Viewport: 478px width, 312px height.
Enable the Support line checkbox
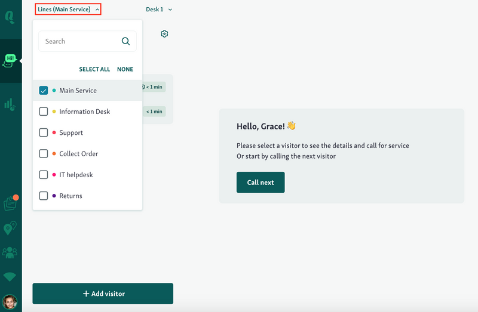[x=44, y=132]
